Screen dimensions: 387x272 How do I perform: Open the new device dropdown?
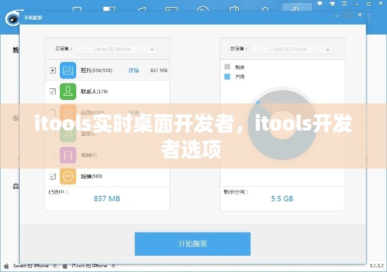(291, 49)
